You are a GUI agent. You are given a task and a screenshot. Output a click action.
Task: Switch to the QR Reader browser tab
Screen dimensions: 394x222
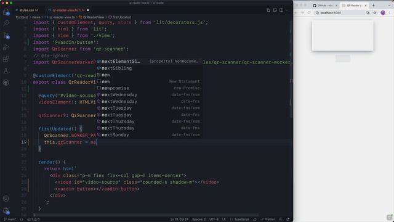355,6
